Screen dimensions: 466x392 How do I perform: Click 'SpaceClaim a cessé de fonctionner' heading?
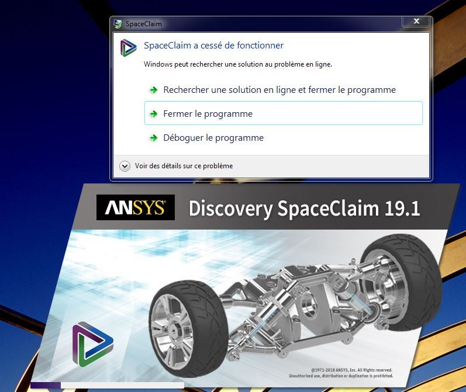click(213, 46)
